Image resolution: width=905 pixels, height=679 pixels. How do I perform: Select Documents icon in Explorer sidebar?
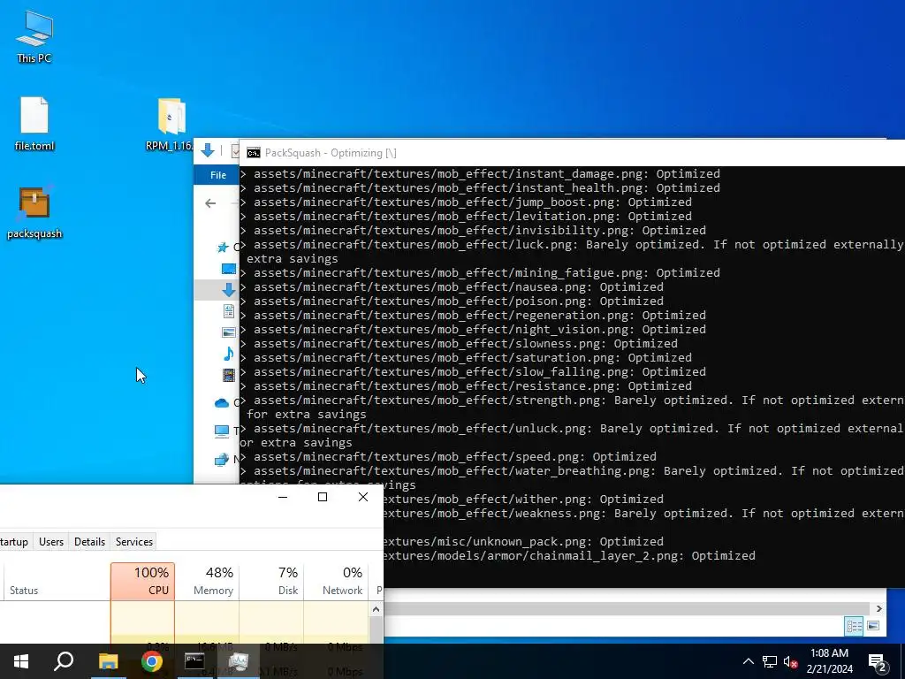pyautogui.click(x=229, y=311)
